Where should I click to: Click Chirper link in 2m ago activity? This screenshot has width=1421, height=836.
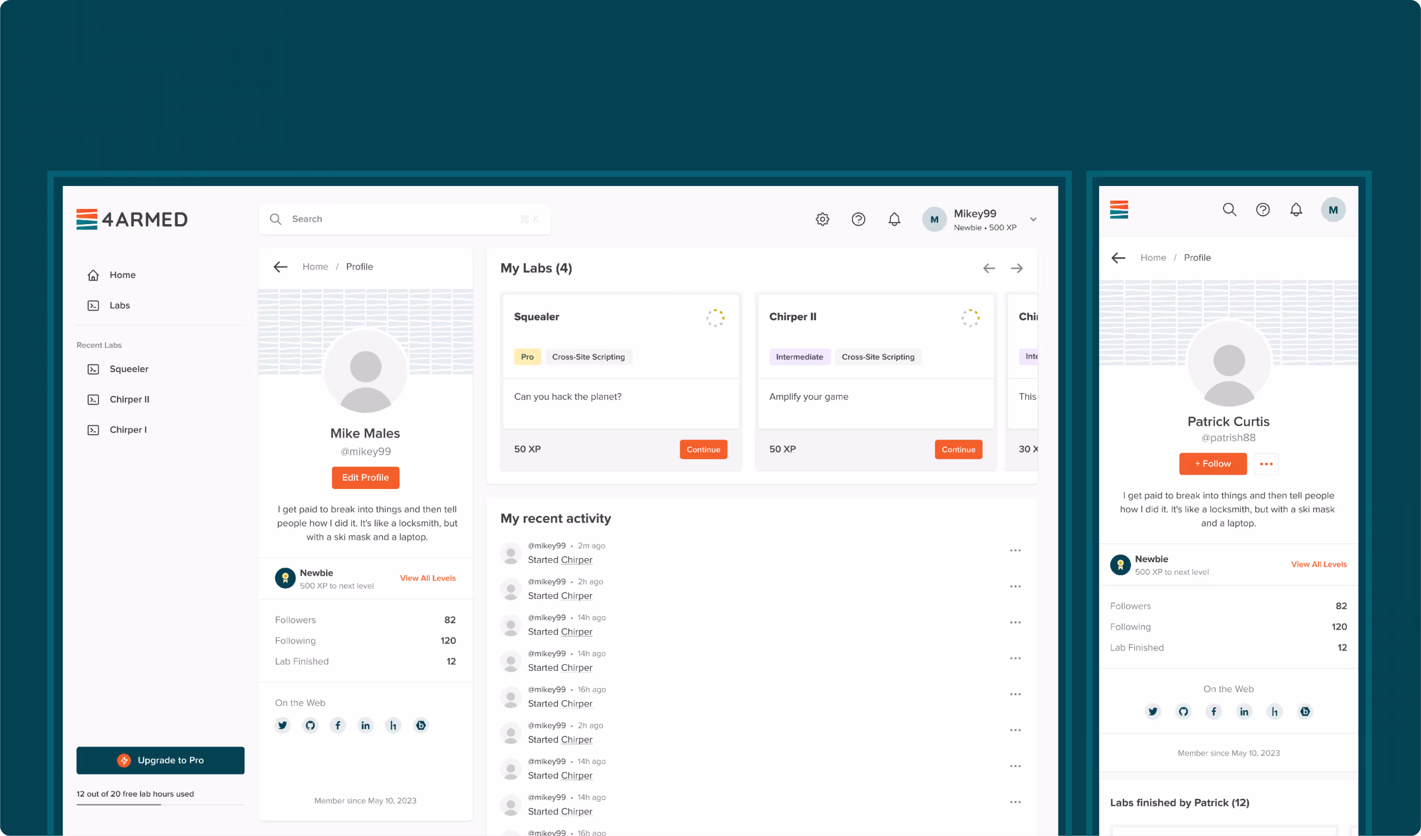click(576, 560)
